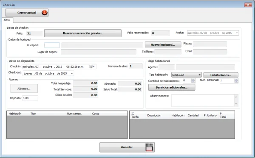The width and height of the screenshot is (255, 158).
Task: Click the Cerrar actual button
Action: coord(27,13)
